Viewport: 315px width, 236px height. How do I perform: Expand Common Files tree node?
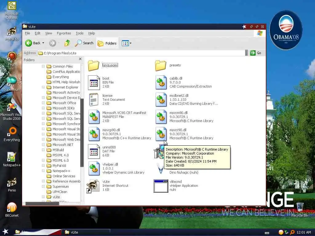tap(43, 66)
